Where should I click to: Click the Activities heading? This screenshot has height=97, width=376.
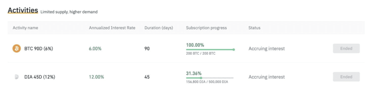click(x=23, y=11)
